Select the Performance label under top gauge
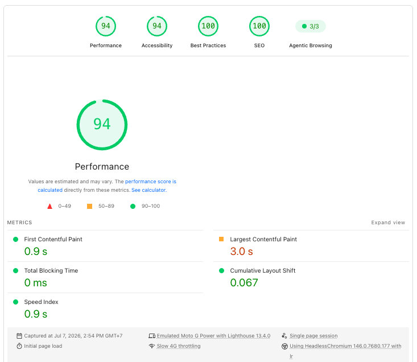The width and height of the screenshot is (417, 362). tap(106, 46)
